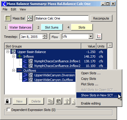Image resolution: width=127 pixels, height=120 pixels.
Task: Open the cfs units dropdown
Action: 91,36
